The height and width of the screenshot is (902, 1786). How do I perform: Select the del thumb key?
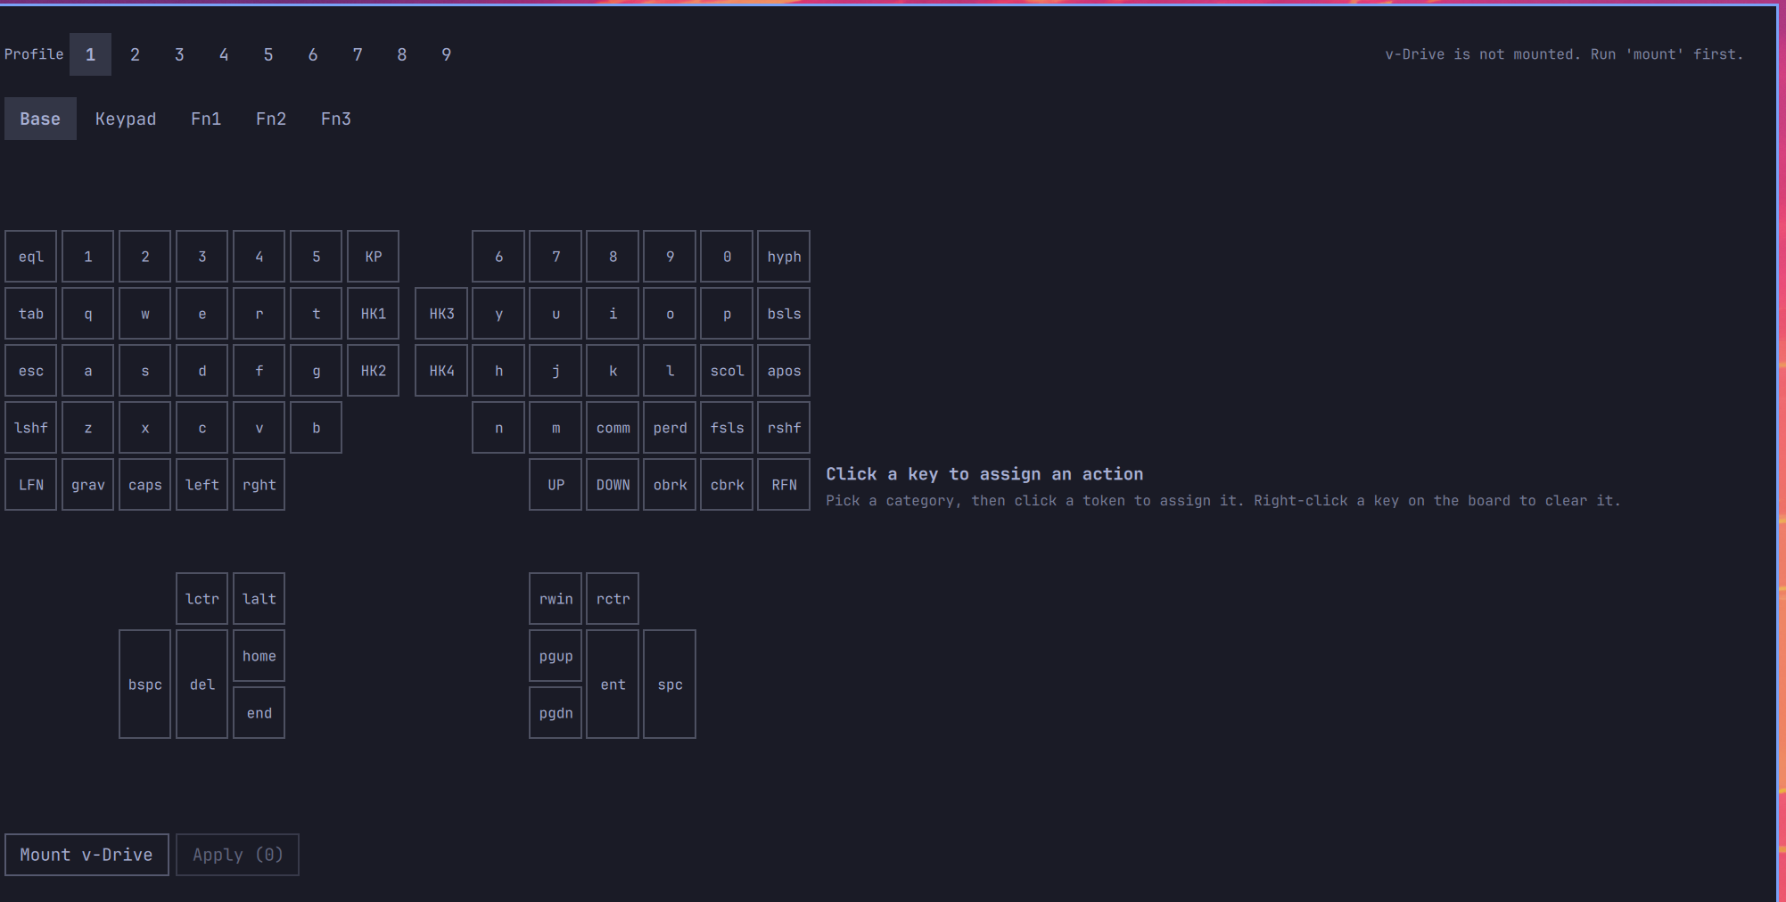[202, 685]
